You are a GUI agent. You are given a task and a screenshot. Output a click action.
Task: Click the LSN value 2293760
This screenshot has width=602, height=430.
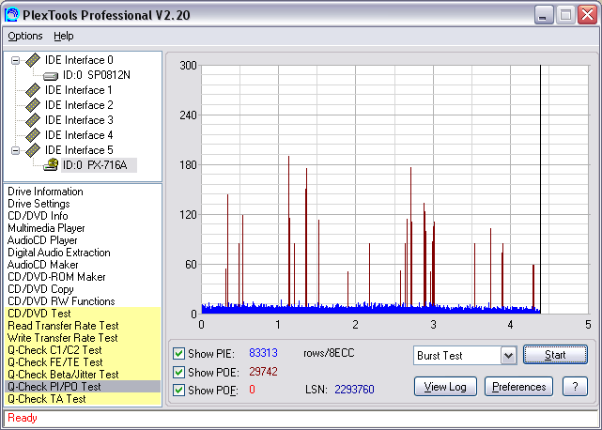point(354,390)
